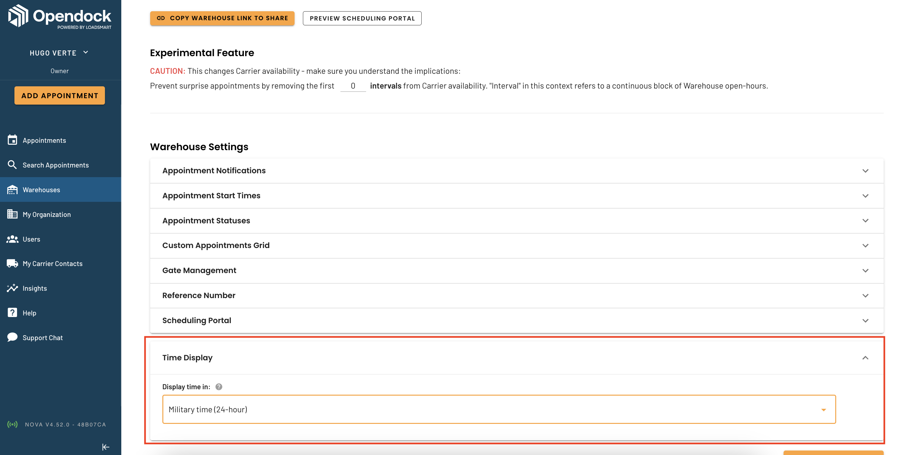Click the Warehouse Settings heading
910x455 pixels.
pos(199,147)
